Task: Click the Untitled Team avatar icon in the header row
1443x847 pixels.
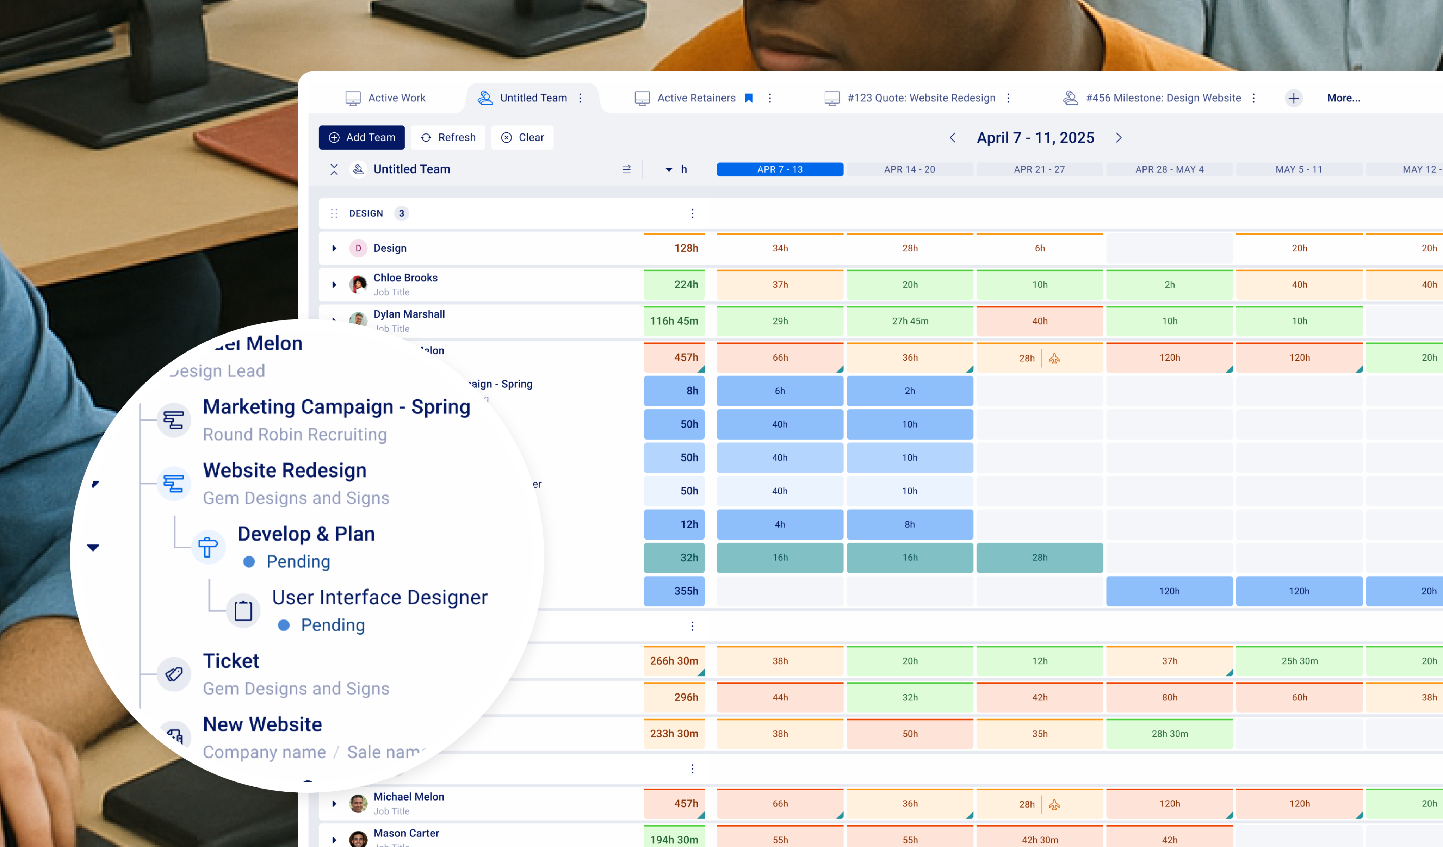Action: [358, 169]
